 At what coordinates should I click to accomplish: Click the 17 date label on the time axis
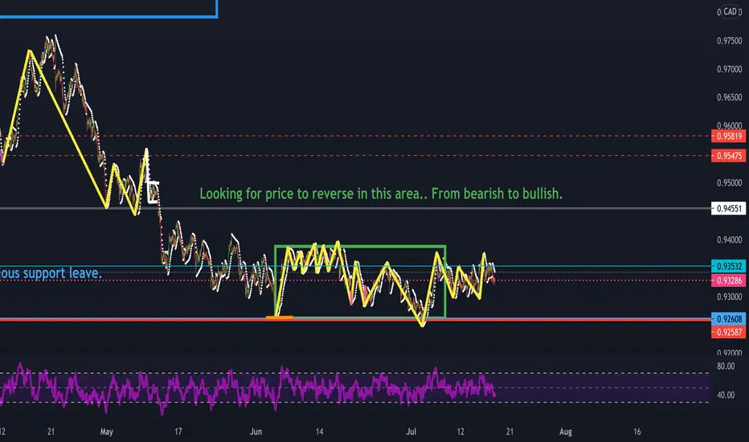pyautogui.click(x=178, y=432)
